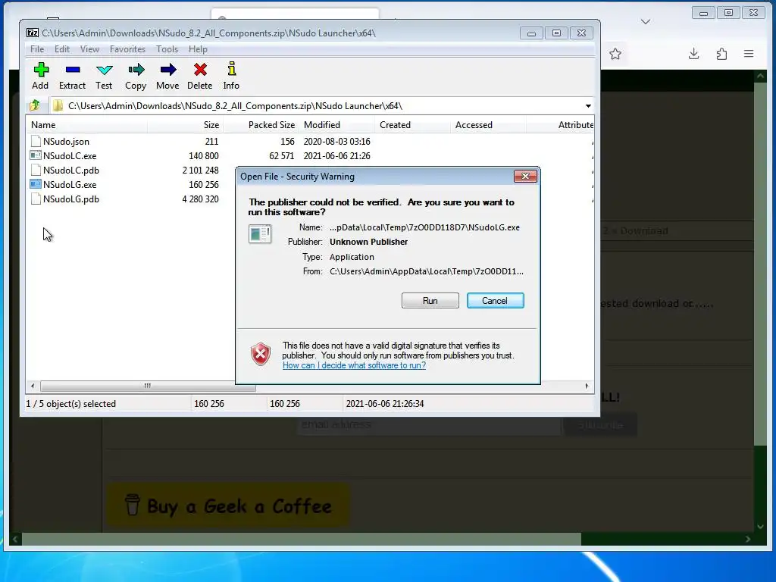Image resolution: width=776 pixels, height=582 pixels.
Task: Expand the address bar path dropdown
Action: tap(588, 106)
